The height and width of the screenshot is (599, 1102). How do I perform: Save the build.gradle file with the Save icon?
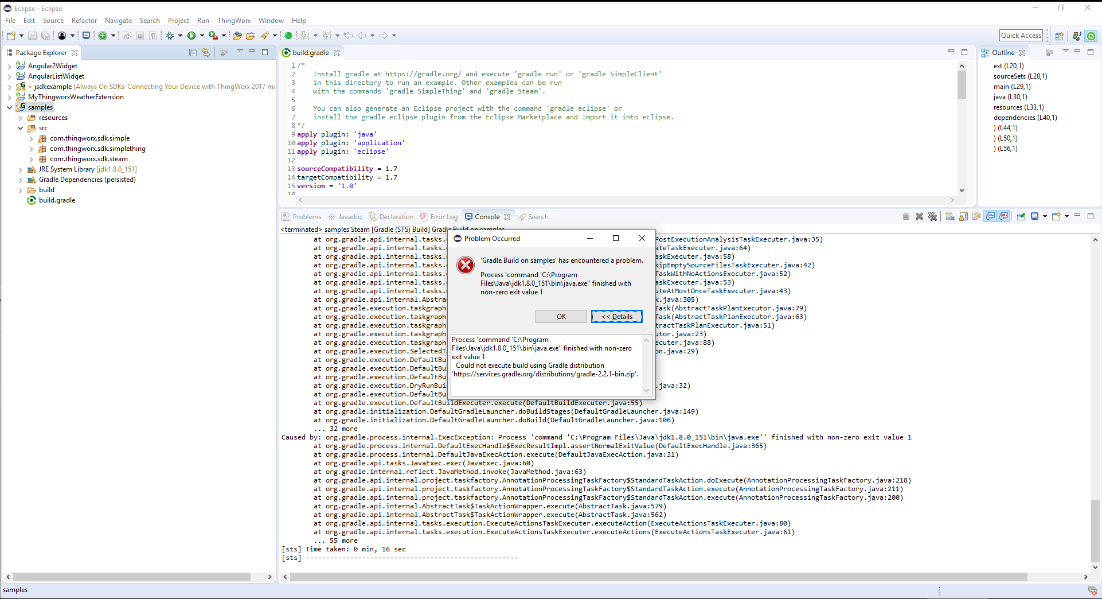pyautogui.click(x=32, y=35)
